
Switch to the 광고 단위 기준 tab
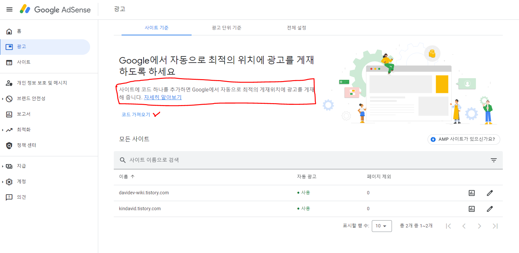[227, 28]
